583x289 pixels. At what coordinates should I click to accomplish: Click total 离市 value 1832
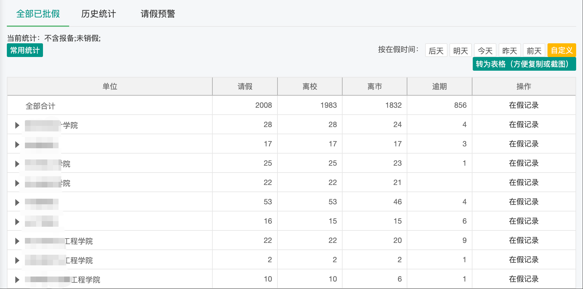point(393,105)
